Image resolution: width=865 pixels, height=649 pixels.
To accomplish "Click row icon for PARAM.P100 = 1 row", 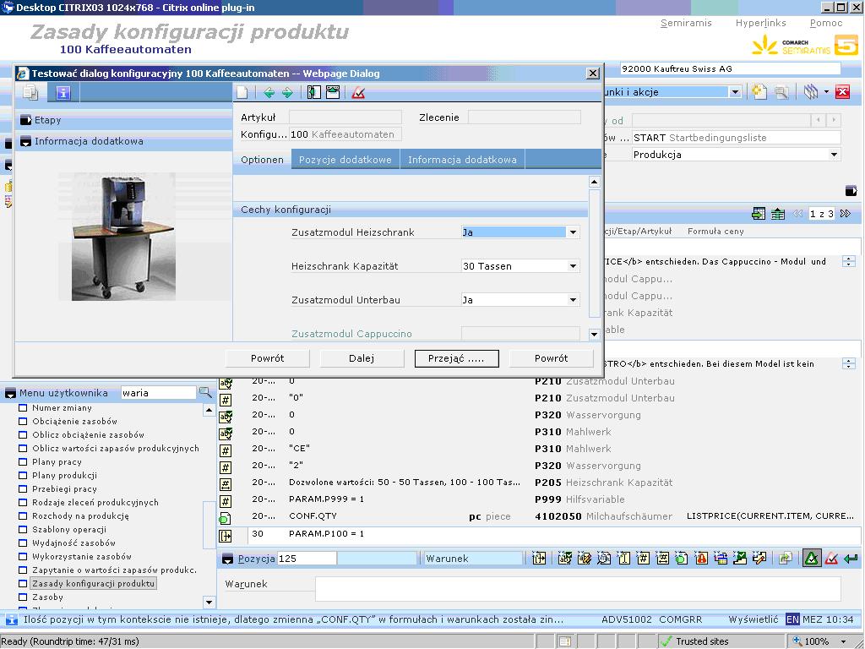I will pos(225,535).
